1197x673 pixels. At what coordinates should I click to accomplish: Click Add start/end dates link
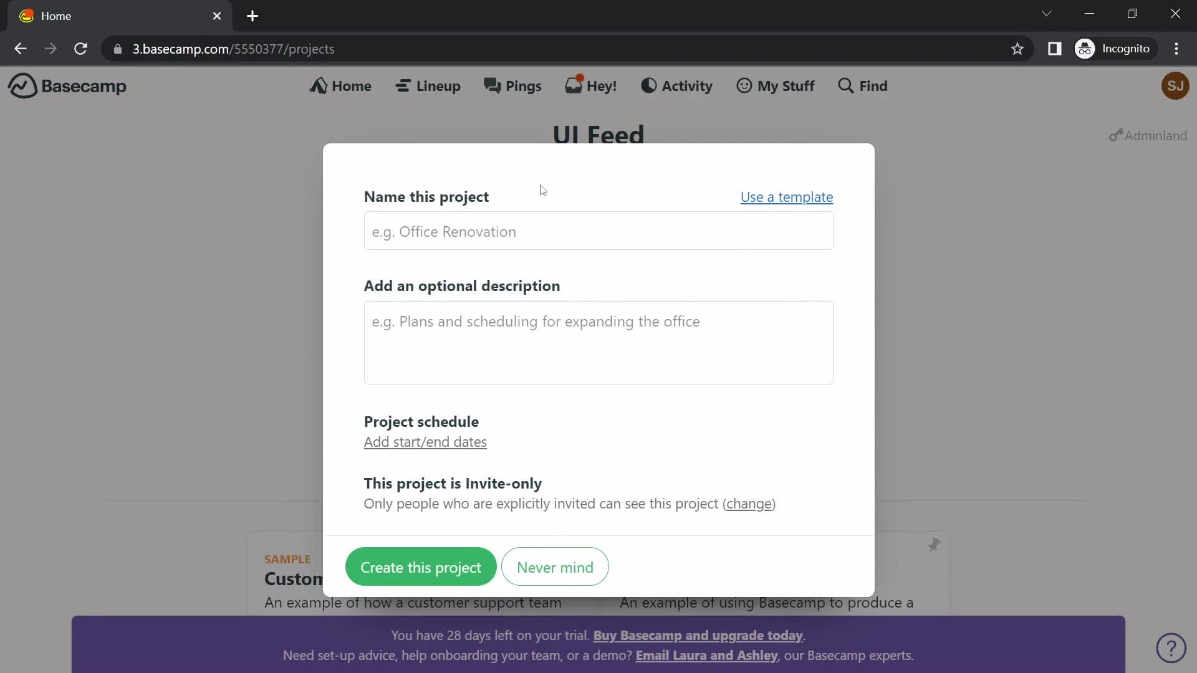click(426, 442)
